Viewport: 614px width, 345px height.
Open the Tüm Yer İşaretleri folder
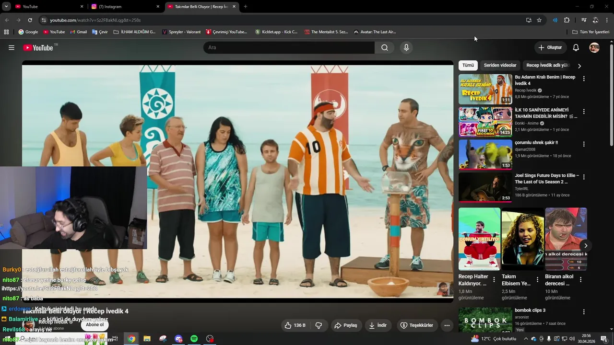[591, 32]
